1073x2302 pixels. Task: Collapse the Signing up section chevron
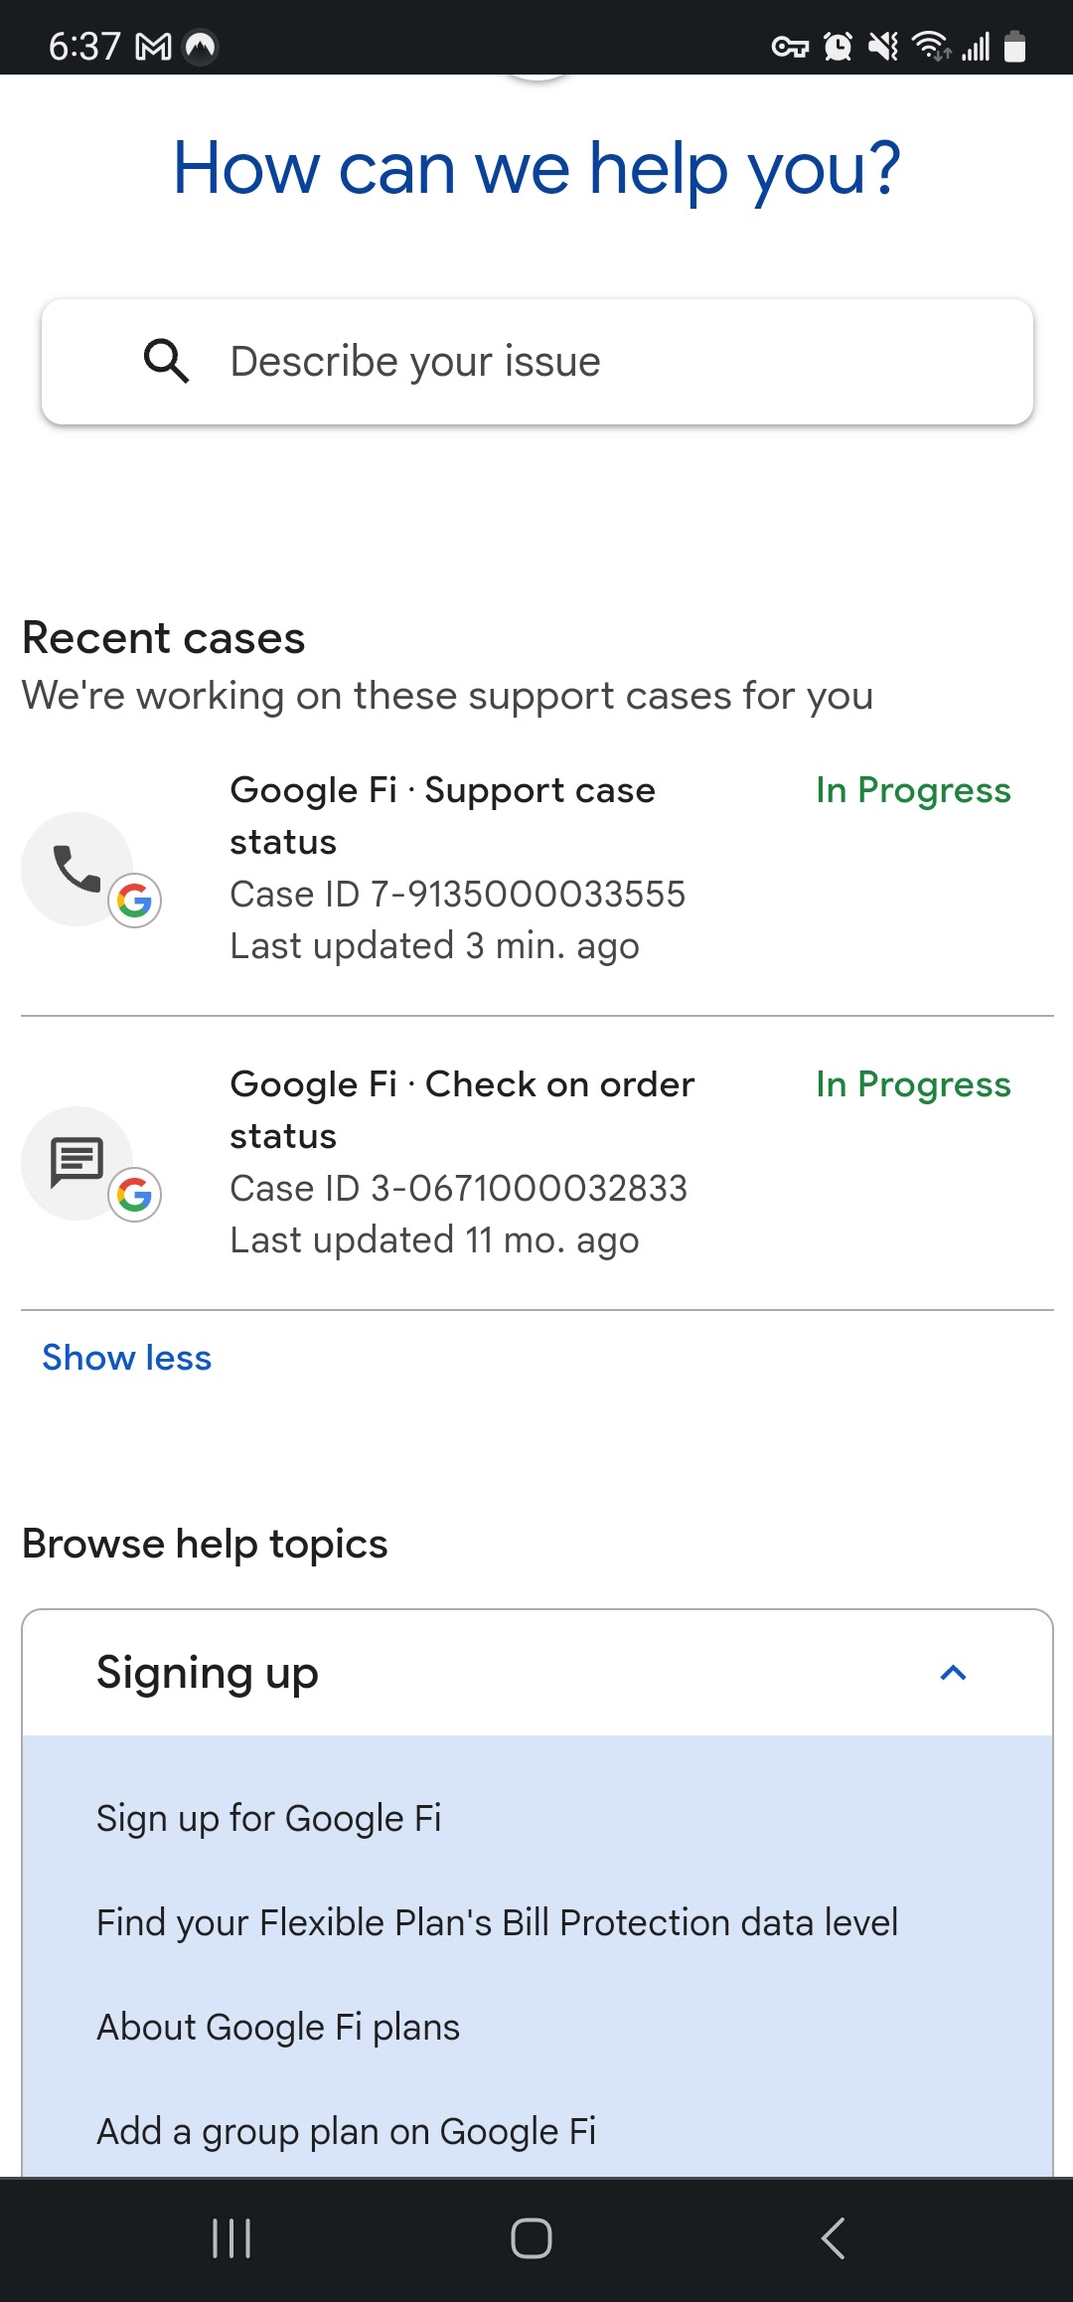(x=953, y=1673)
